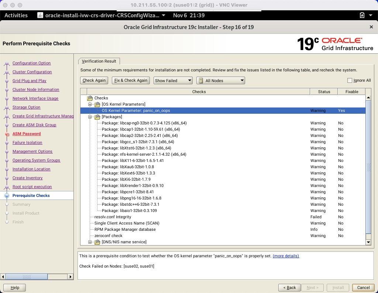This screenshot has width=378, height=293.
Task: Click the sidebar scroll right arrow
Action: point(70,277)
